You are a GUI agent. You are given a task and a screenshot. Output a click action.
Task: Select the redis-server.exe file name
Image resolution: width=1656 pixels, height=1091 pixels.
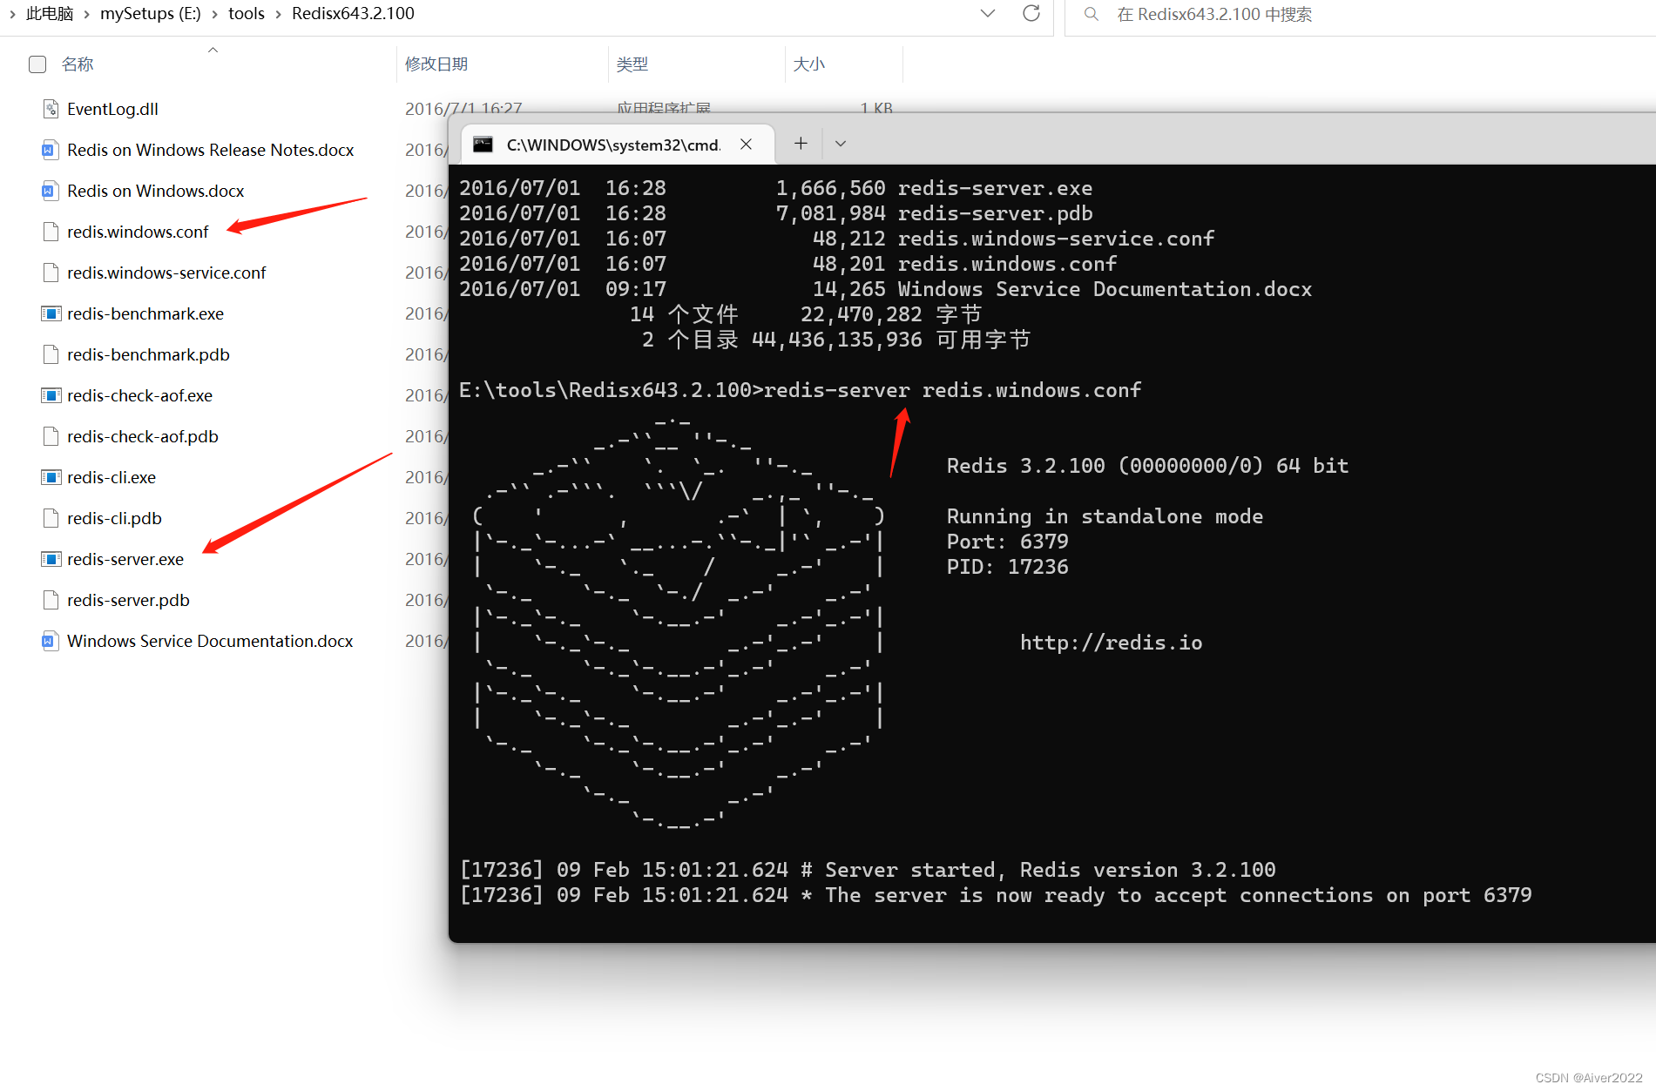tap(125, 559)
